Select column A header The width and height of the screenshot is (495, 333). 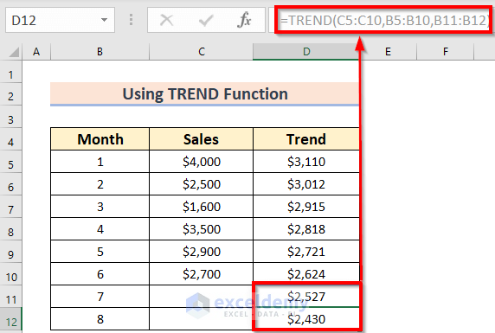(36, 51)
